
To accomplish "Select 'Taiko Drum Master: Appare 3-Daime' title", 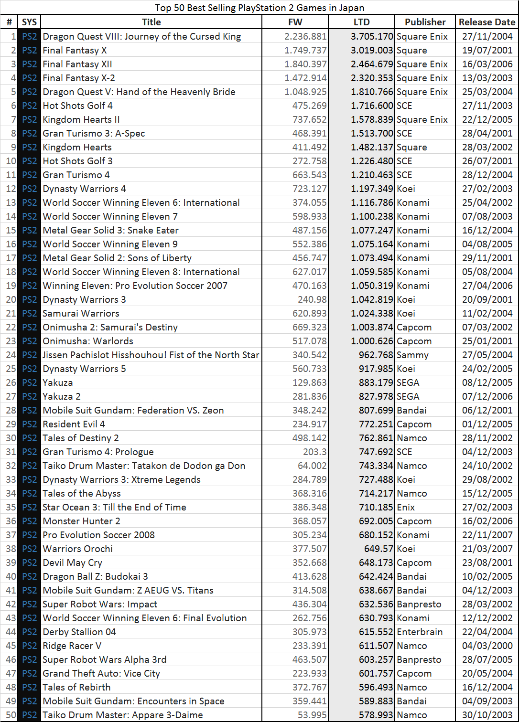I will 123,715.
